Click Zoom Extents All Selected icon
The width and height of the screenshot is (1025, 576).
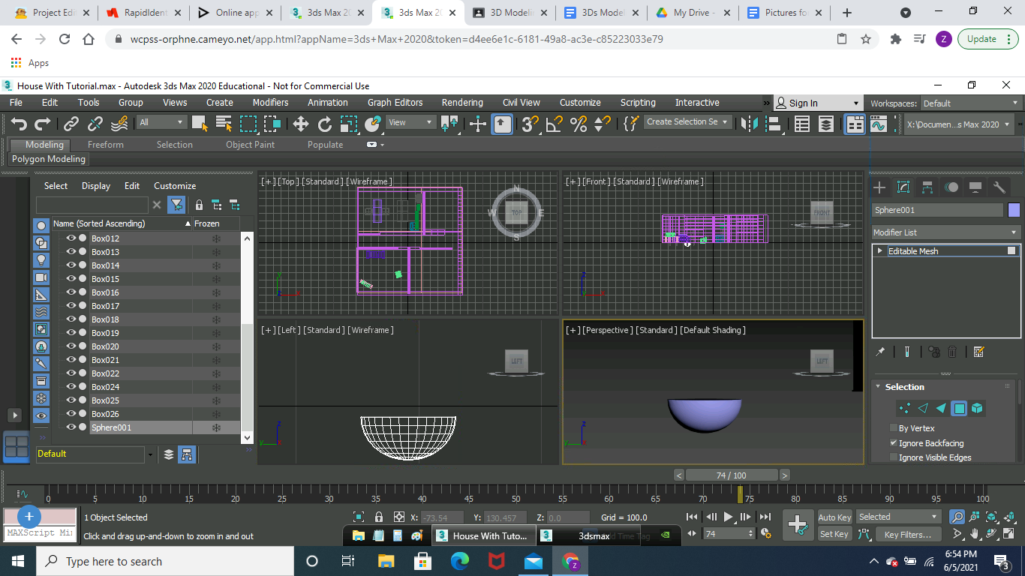pos(1009,517)
